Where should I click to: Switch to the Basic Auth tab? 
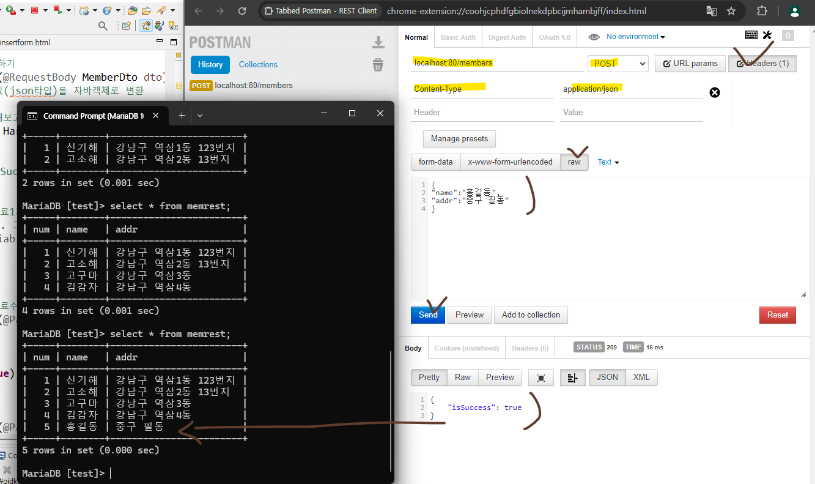(458, 37)
